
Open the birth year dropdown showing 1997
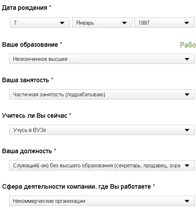pyautogui.click(x=164, y=22)
